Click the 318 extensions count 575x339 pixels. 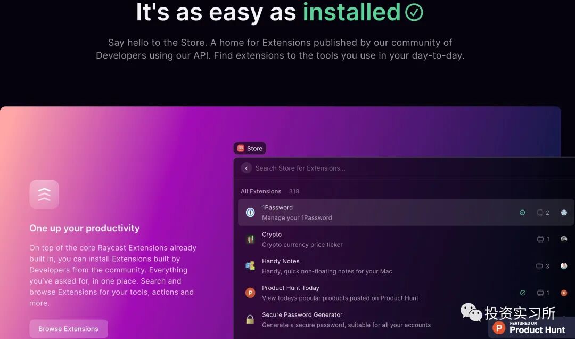point(294,191)
